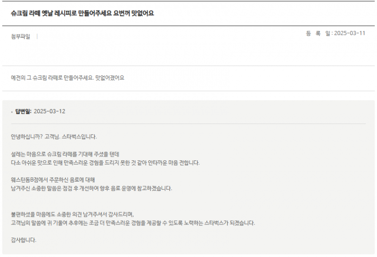
Task: Click the line starting 다소 아쉬운 맛으로 인해
Action: click(x=105, y=163)
